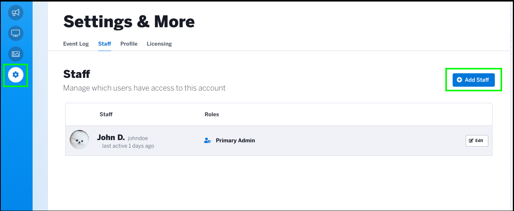Open the megaphone announcements icon in sidebar

tap(16, 13)
